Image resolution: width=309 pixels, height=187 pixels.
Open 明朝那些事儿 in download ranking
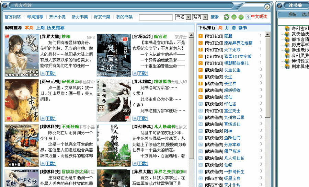click(236, 63)
